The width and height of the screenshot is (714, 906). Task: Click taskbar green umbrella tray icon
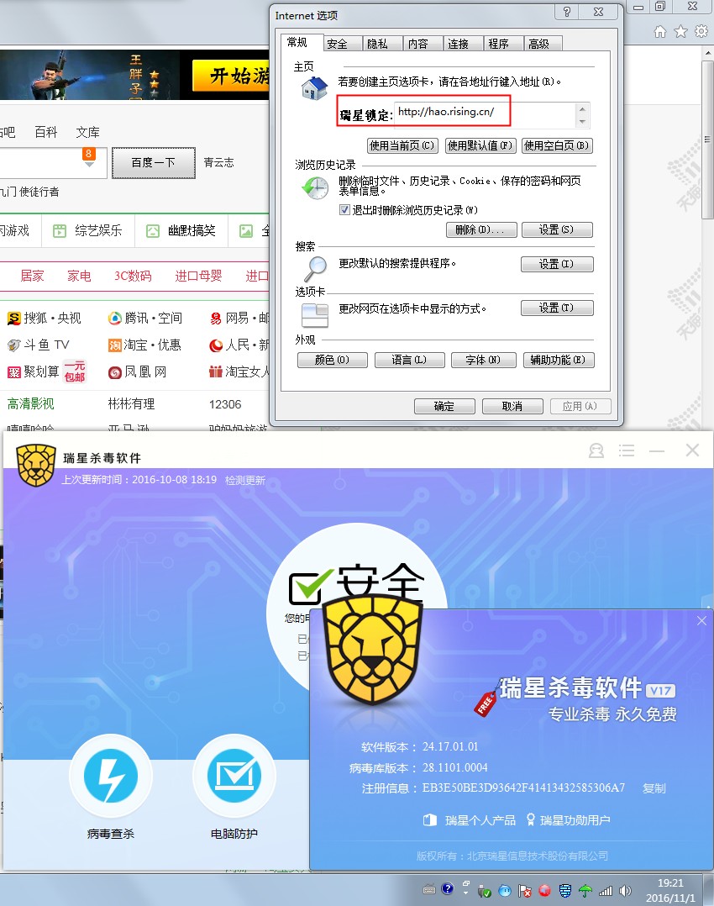point(585,891)
